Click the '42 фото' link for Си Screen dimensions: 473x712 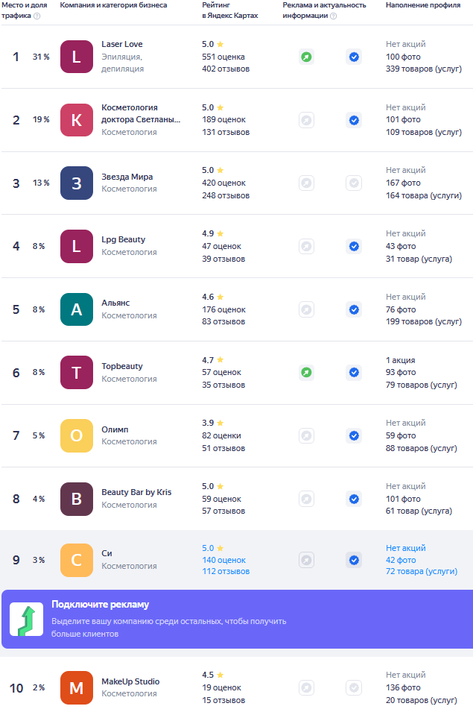click(401, 560)
